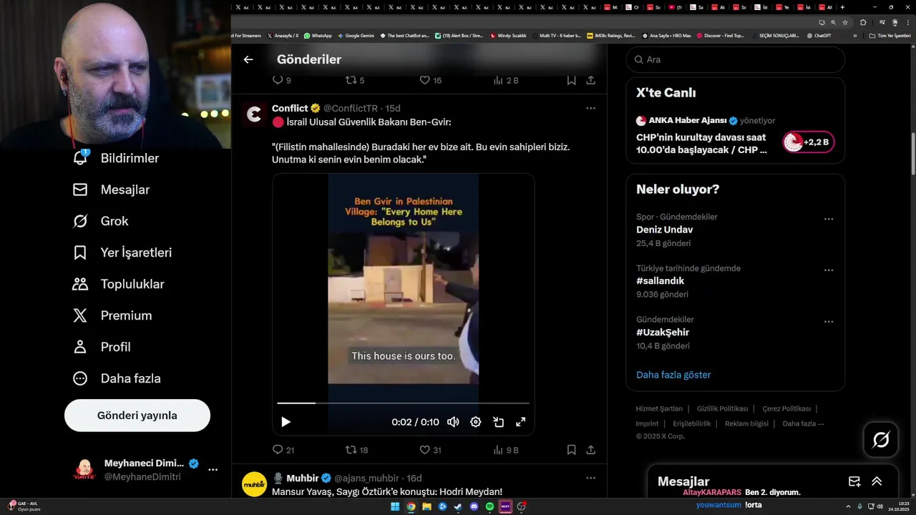Go back using the arrow next to Gönderiler
The image size is (916, 515).
tap(248, 59)
